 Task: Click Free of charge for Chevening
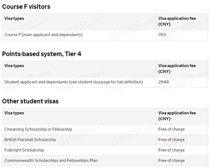click(171, 129)
